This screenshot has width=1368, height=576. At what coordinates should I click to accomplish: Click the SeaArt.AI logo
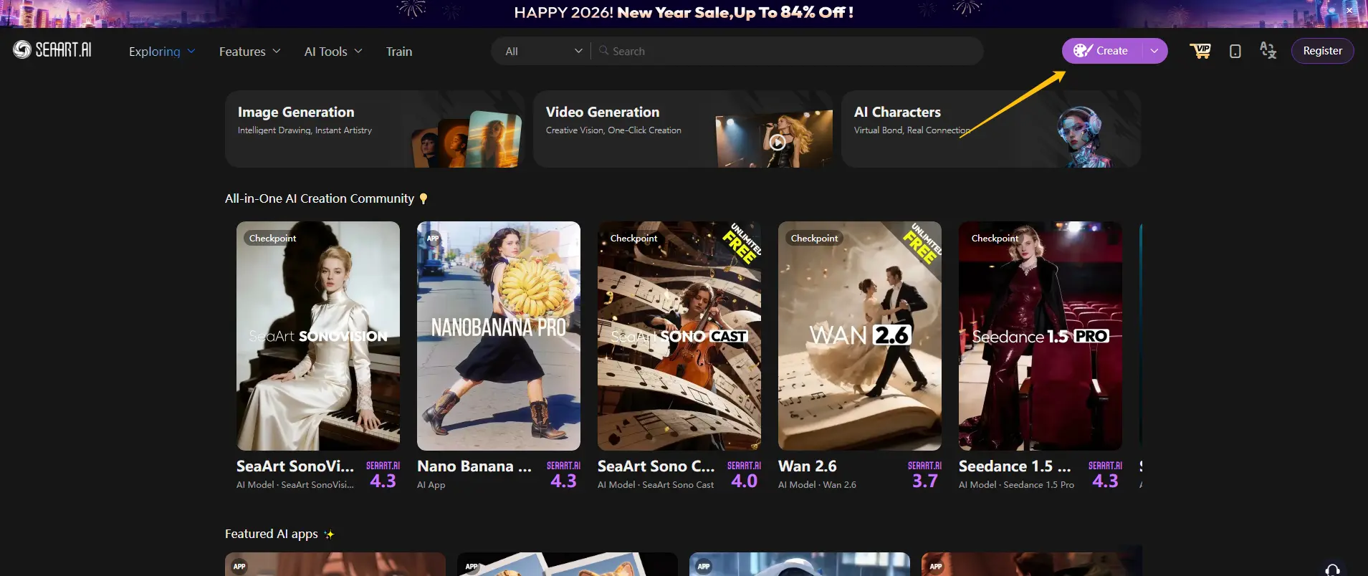coord(52,49)
